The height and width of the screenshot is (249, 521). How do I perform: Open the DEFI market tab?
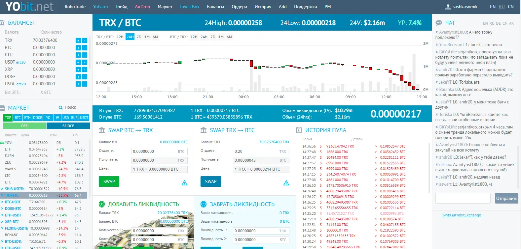(25, 126)
